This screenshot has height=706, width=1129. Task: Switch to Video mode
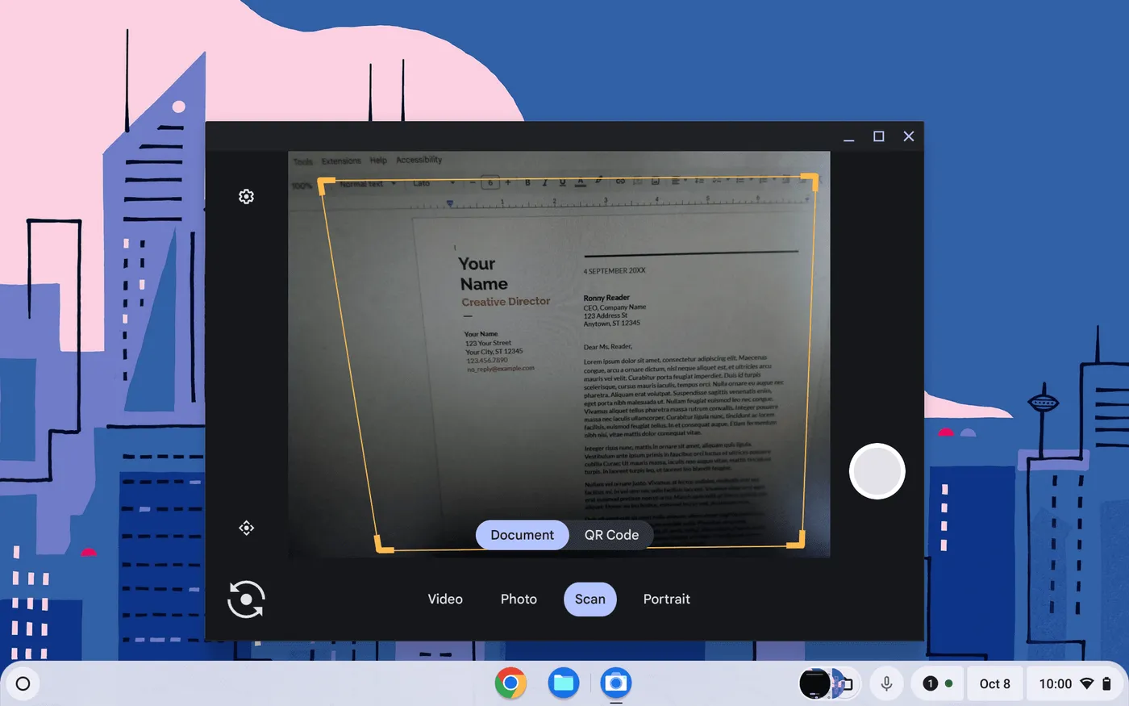pos(445,599)
